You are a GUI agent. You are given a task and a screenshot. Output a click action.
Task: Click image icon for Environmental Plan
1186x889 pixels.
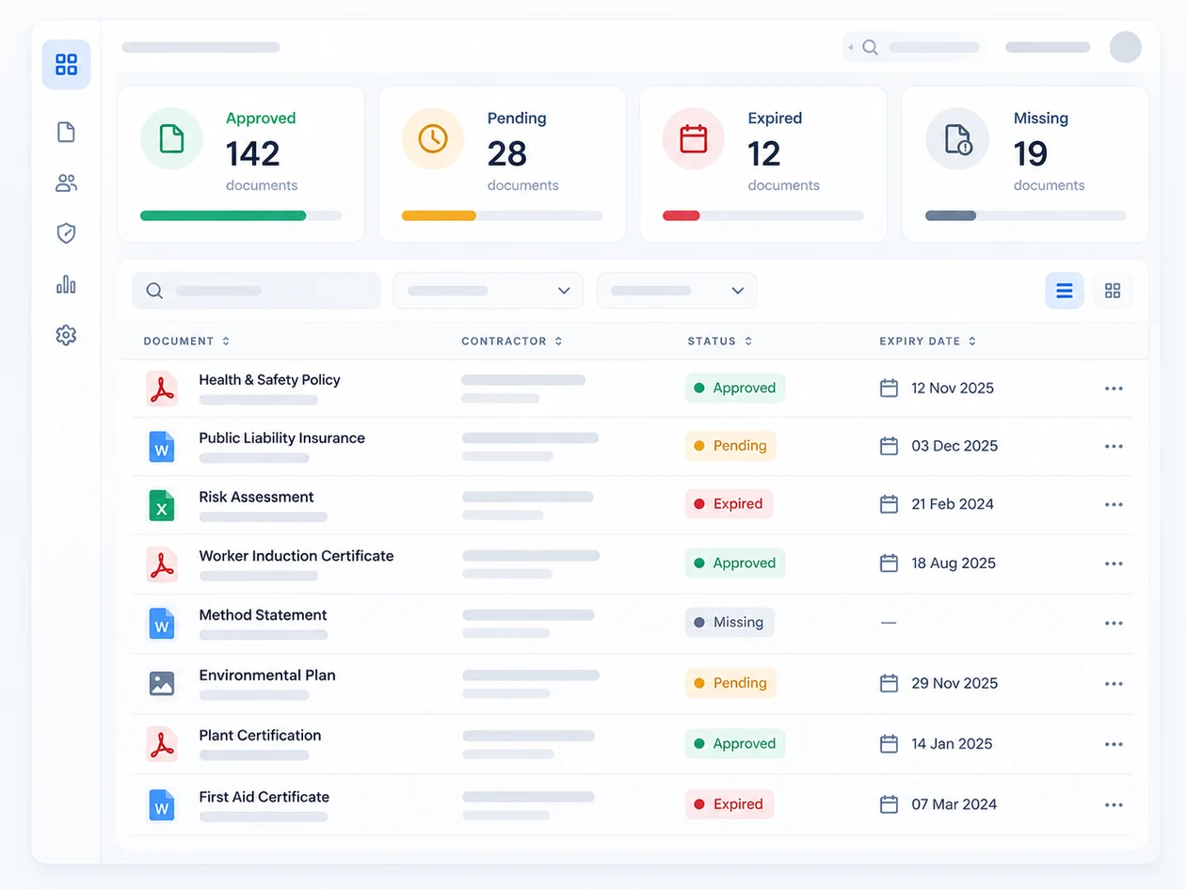[x=162, y=684]
